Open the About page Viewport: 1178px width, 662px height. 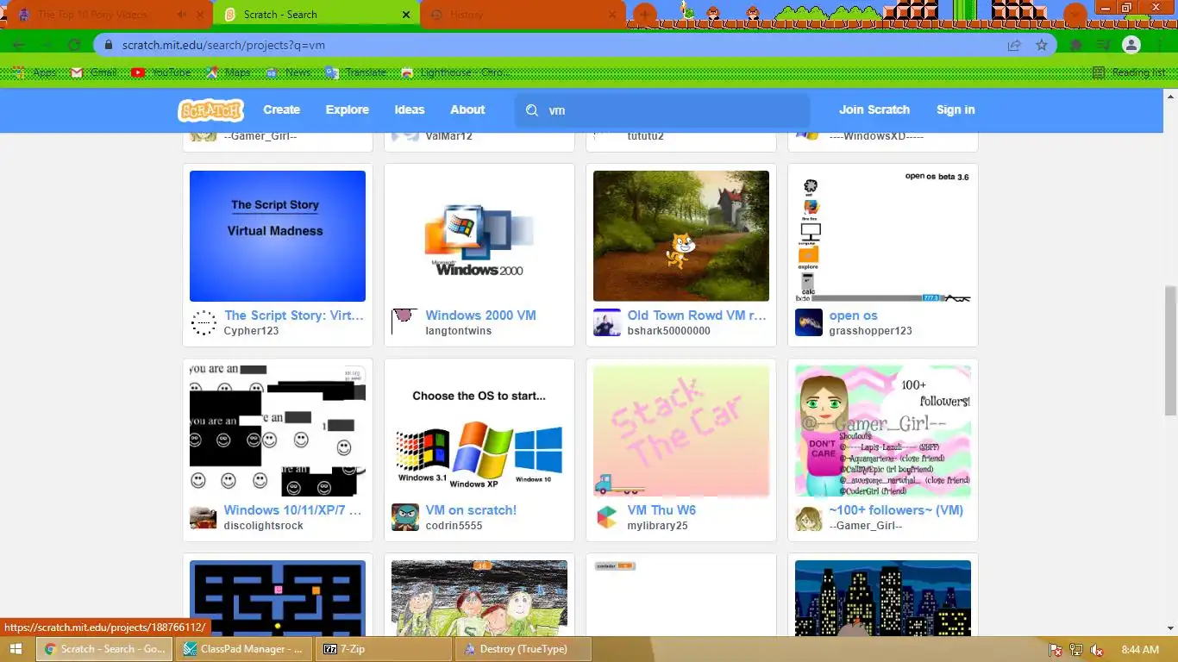point(467,109)
